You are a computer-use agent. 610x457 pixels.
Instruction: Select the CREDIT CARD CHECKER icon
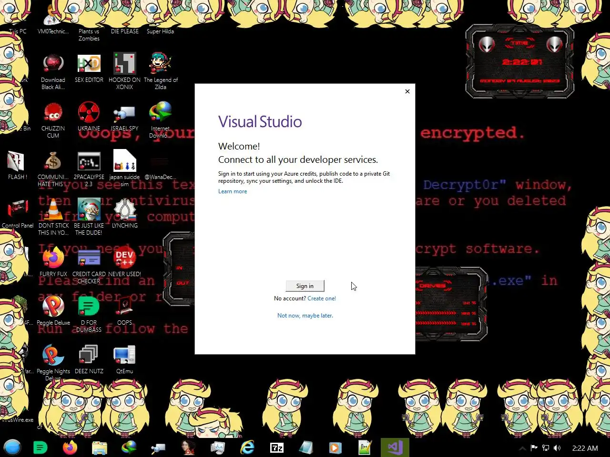click(89, 266)
